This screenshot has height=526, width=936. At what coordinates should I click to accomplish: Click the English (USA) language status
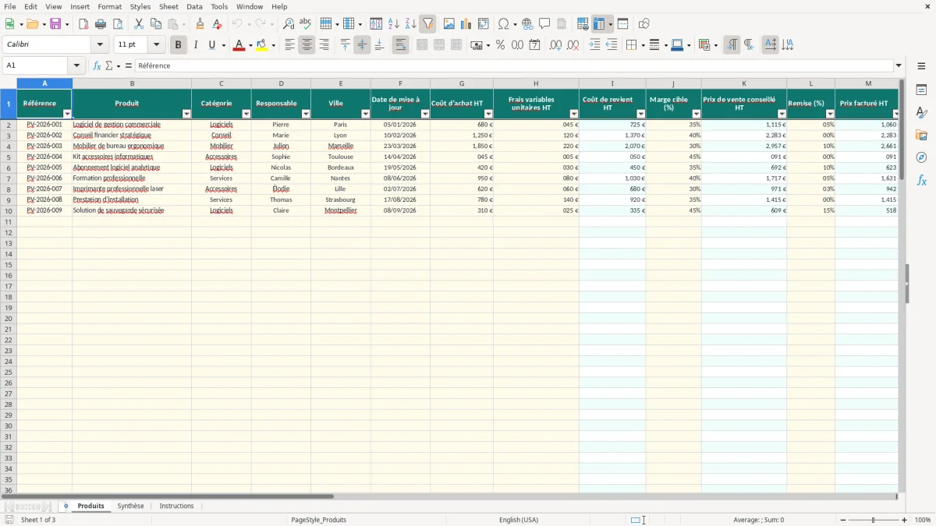pyautogui.click(x=519, y=520)
